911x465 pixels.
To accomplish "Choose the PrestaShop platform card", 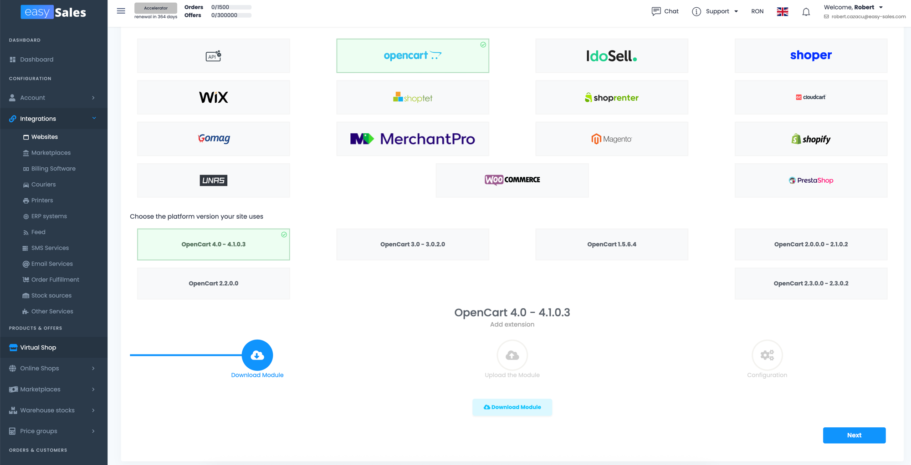I will pos(811,180).
